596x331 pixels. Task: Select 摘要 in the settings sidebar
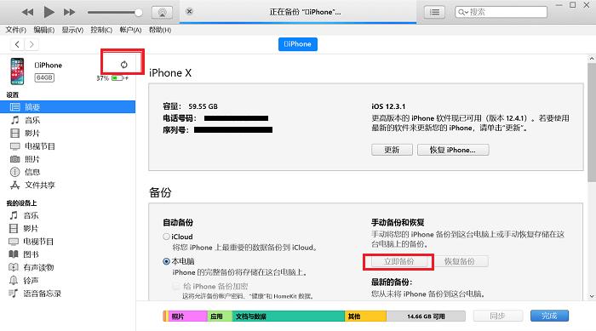pyautogui.click(x=67, y=106)
